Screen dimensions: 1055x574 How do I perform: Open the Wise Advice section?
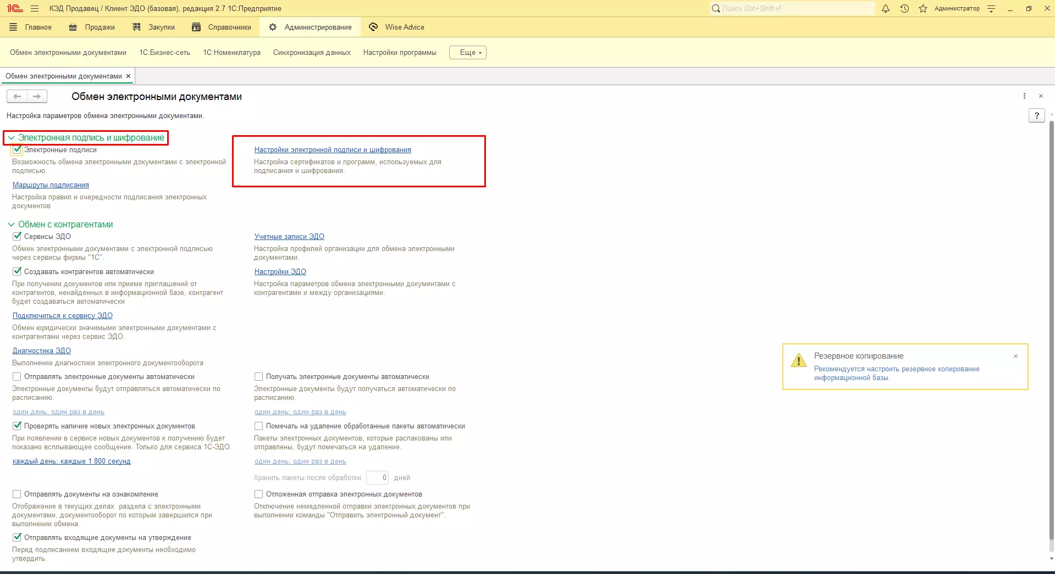pyautogui.click(x=405, y=27)
